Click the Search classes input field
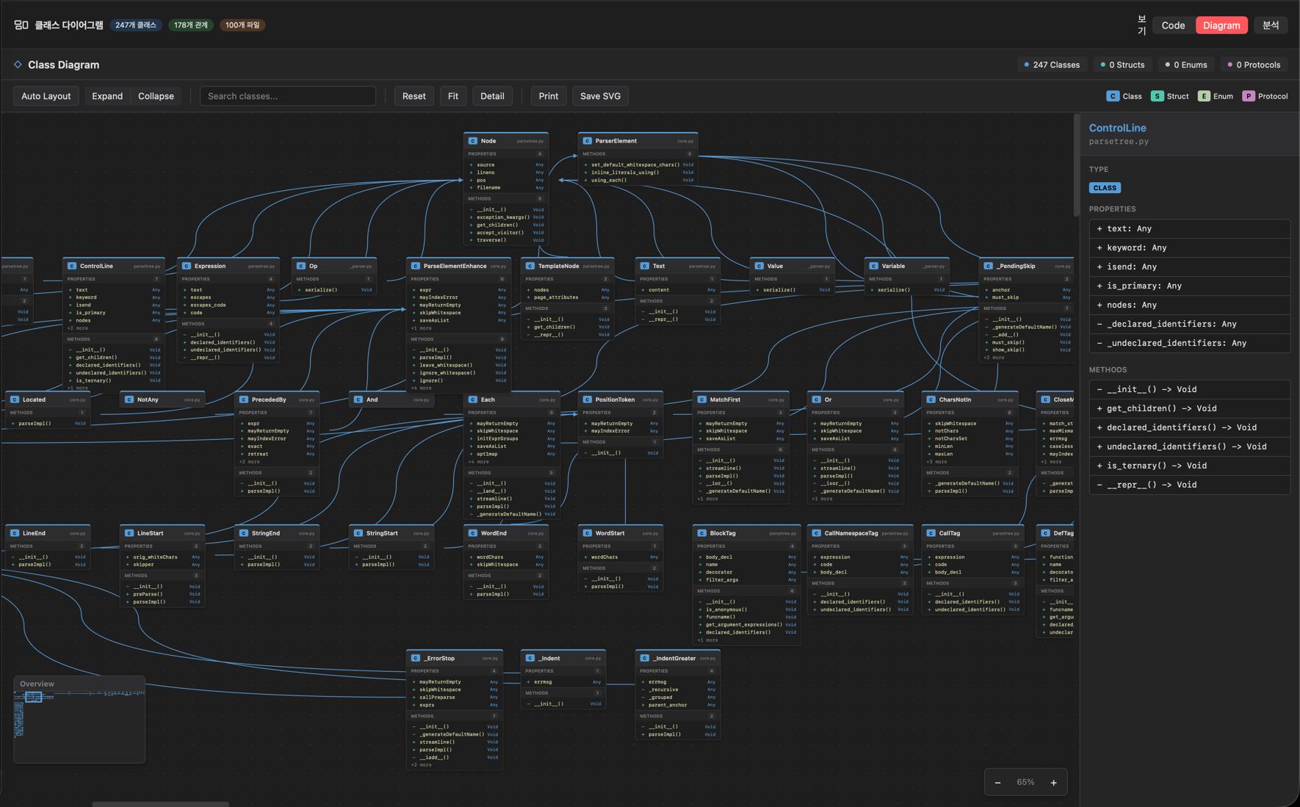The height and width of the screenshot is (807, 1300). click(x=288, y=96)
